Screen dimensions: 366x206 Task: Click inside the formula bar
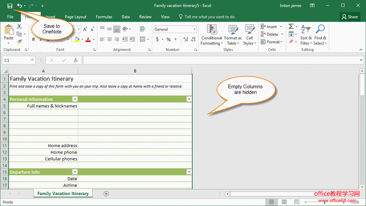tap(220, 60)
